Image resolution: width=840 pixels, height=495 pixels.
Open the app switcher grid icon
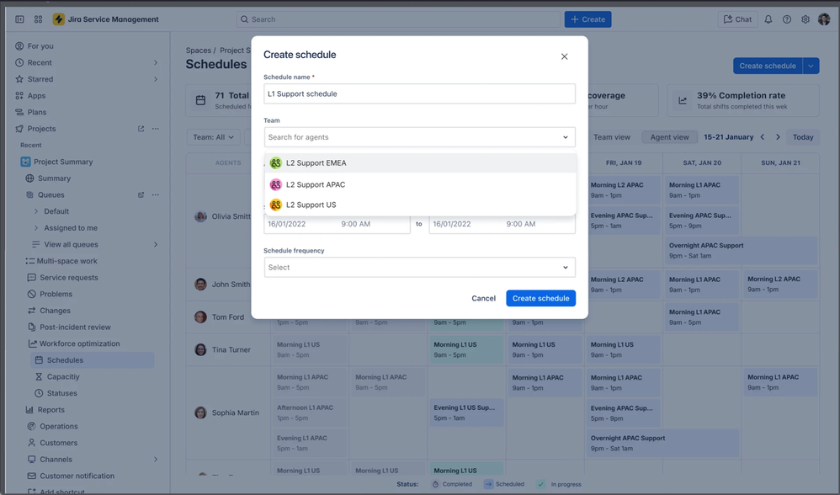(x=38, y=19)
